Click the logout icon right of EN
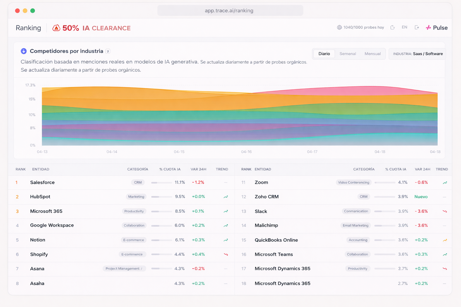The height and width of the screenshot is (307, 461). pyautogui.click(x=417, y=27)
